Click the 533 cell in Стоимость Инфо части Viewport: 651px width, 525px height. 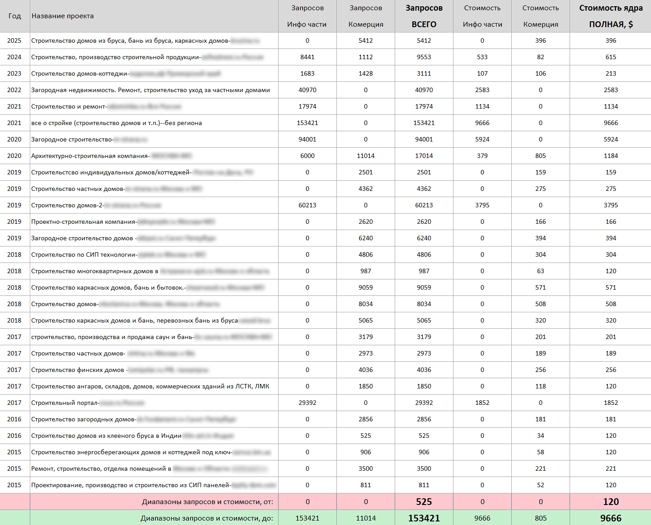point(482,57)
